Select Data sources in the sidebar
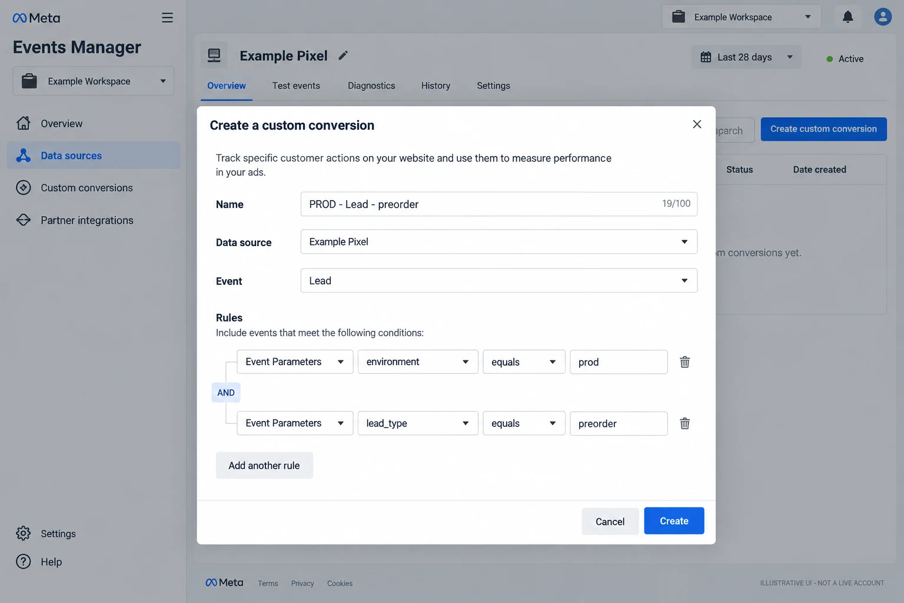904x603 pixels. (94, 155)
